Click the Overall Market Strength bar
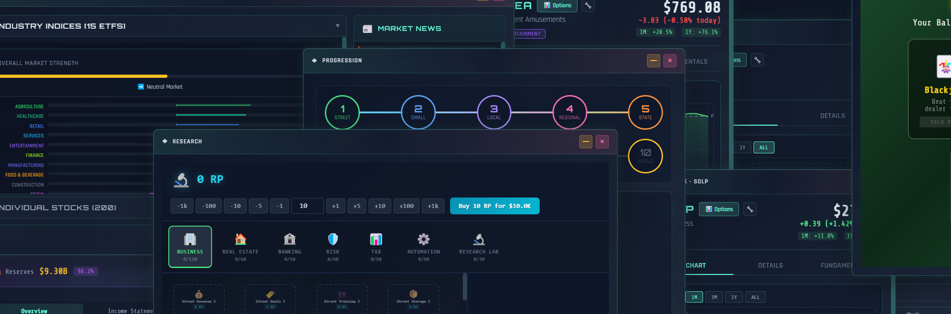This screenshot has height=314, width=951. (x=150, y=76)
